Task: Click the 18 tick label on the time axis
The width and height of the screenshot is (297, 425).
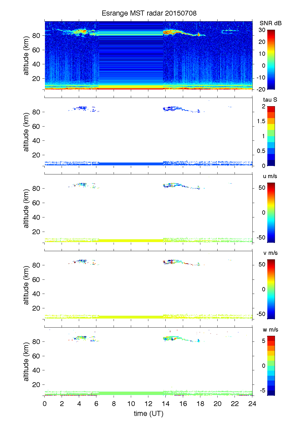Action: pyautogui.click(x=200, y=404)
